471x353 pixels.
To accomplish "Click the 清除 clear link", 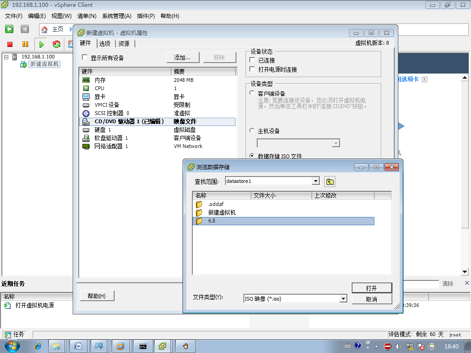I will pyautogui.click(x=448, y=284).
